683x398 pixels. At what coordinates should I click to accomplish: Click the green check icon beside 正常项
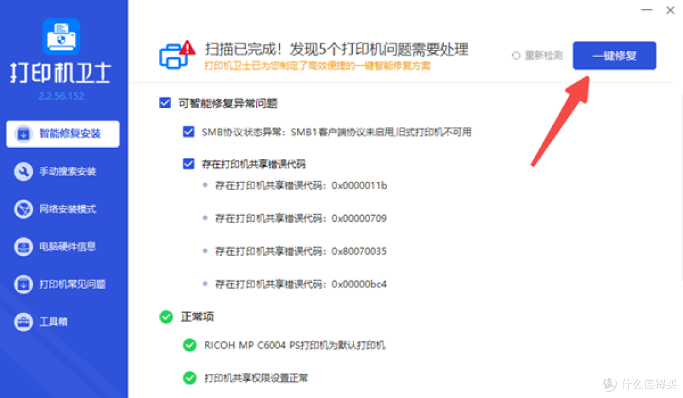pos(166,317)
